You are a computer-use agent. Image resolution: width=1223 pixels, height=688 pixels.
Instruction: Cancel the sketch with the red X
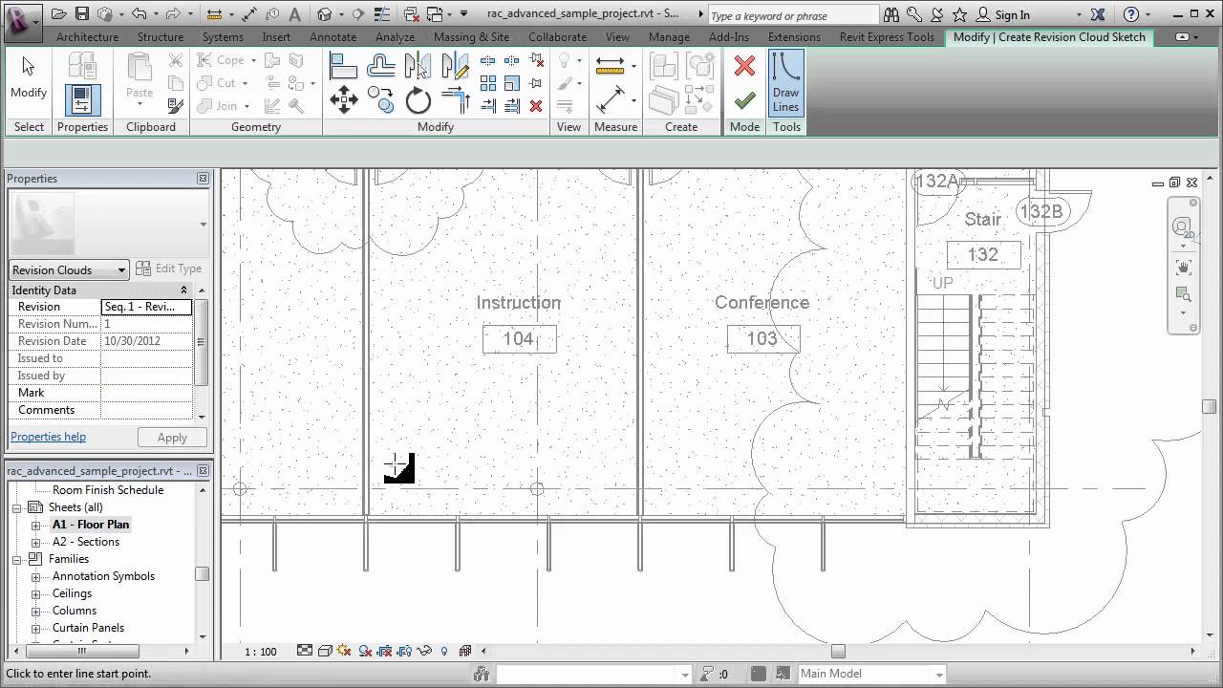click(x=744, y=66)
